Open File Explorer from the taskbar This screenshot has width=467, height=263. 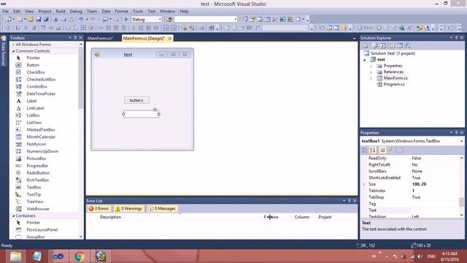(x=15, y=256)
